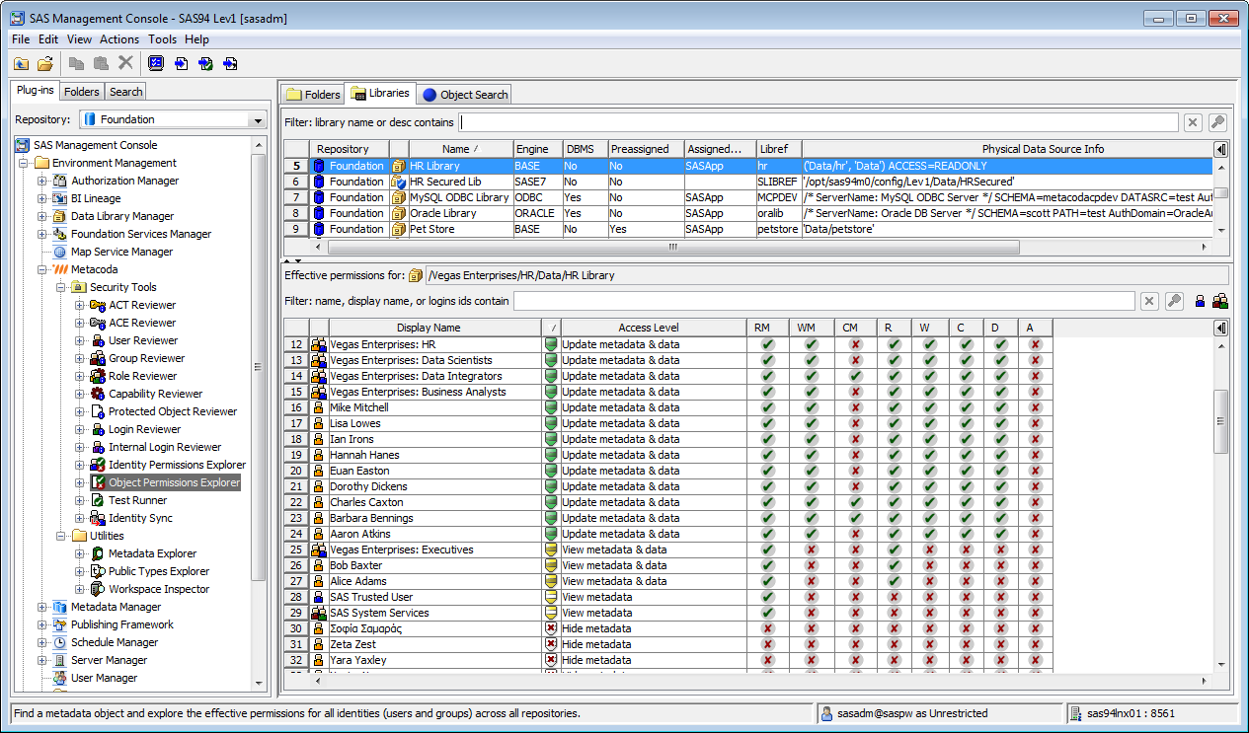Collapse the Metacoda node
This screenshot has height=733, width=1249.
(x=42, y=269)
